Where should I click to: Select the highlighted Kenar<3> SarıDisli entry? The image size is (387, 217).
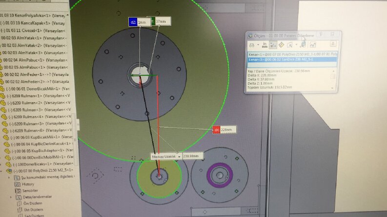(292, 59)
